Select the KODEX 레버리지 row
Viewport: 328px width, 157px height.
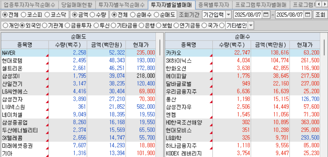(x=242, y=154)
